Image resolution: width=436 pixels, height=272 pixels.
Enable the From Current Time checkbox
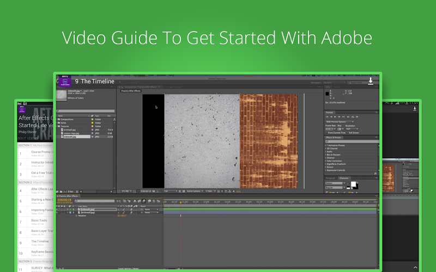tap(326, 132)
